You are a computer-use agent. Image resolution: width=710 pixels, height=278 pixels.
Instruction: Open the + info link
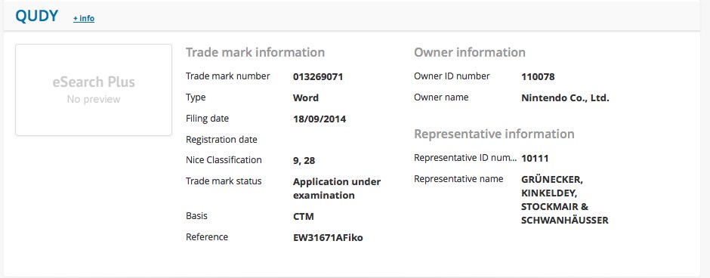(84, 19)
